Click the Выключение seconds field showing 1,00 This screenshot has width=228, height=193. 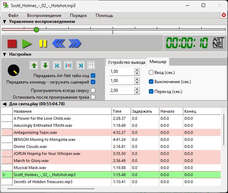click(122, 81)
